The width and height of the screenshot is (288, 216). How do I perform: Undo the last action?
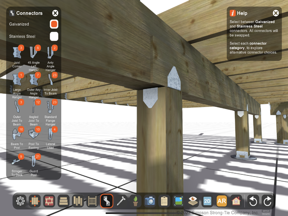(x=253, y=201)
